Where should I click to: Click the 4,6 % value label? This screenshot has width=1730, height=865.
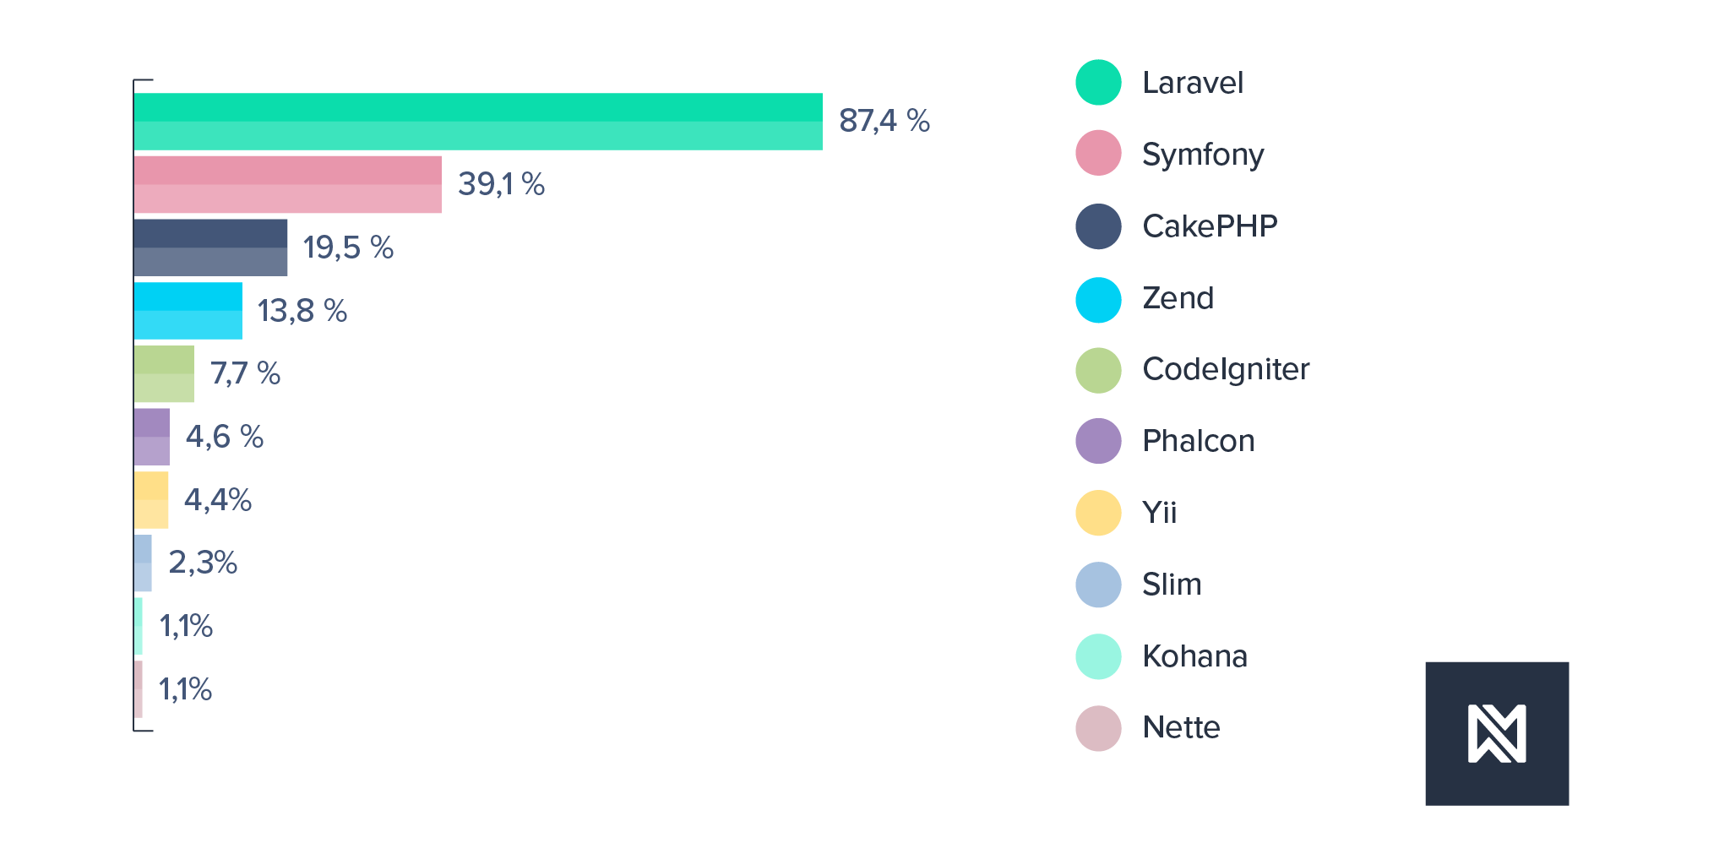pyautogui.click(x=225, y=437)
